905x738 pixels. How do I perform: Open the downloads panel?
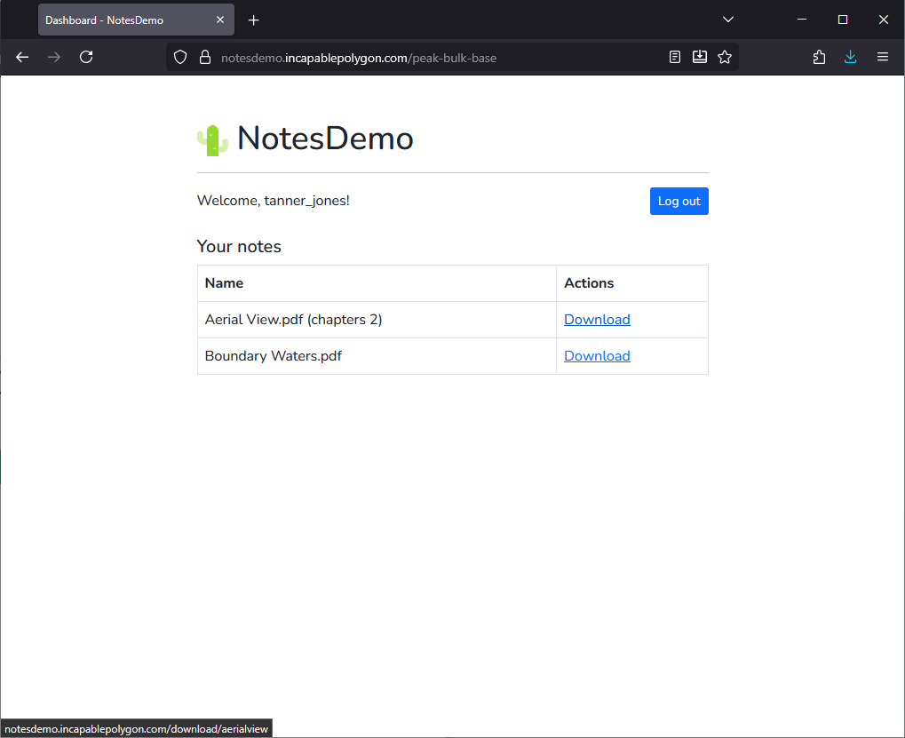point(850,56)
